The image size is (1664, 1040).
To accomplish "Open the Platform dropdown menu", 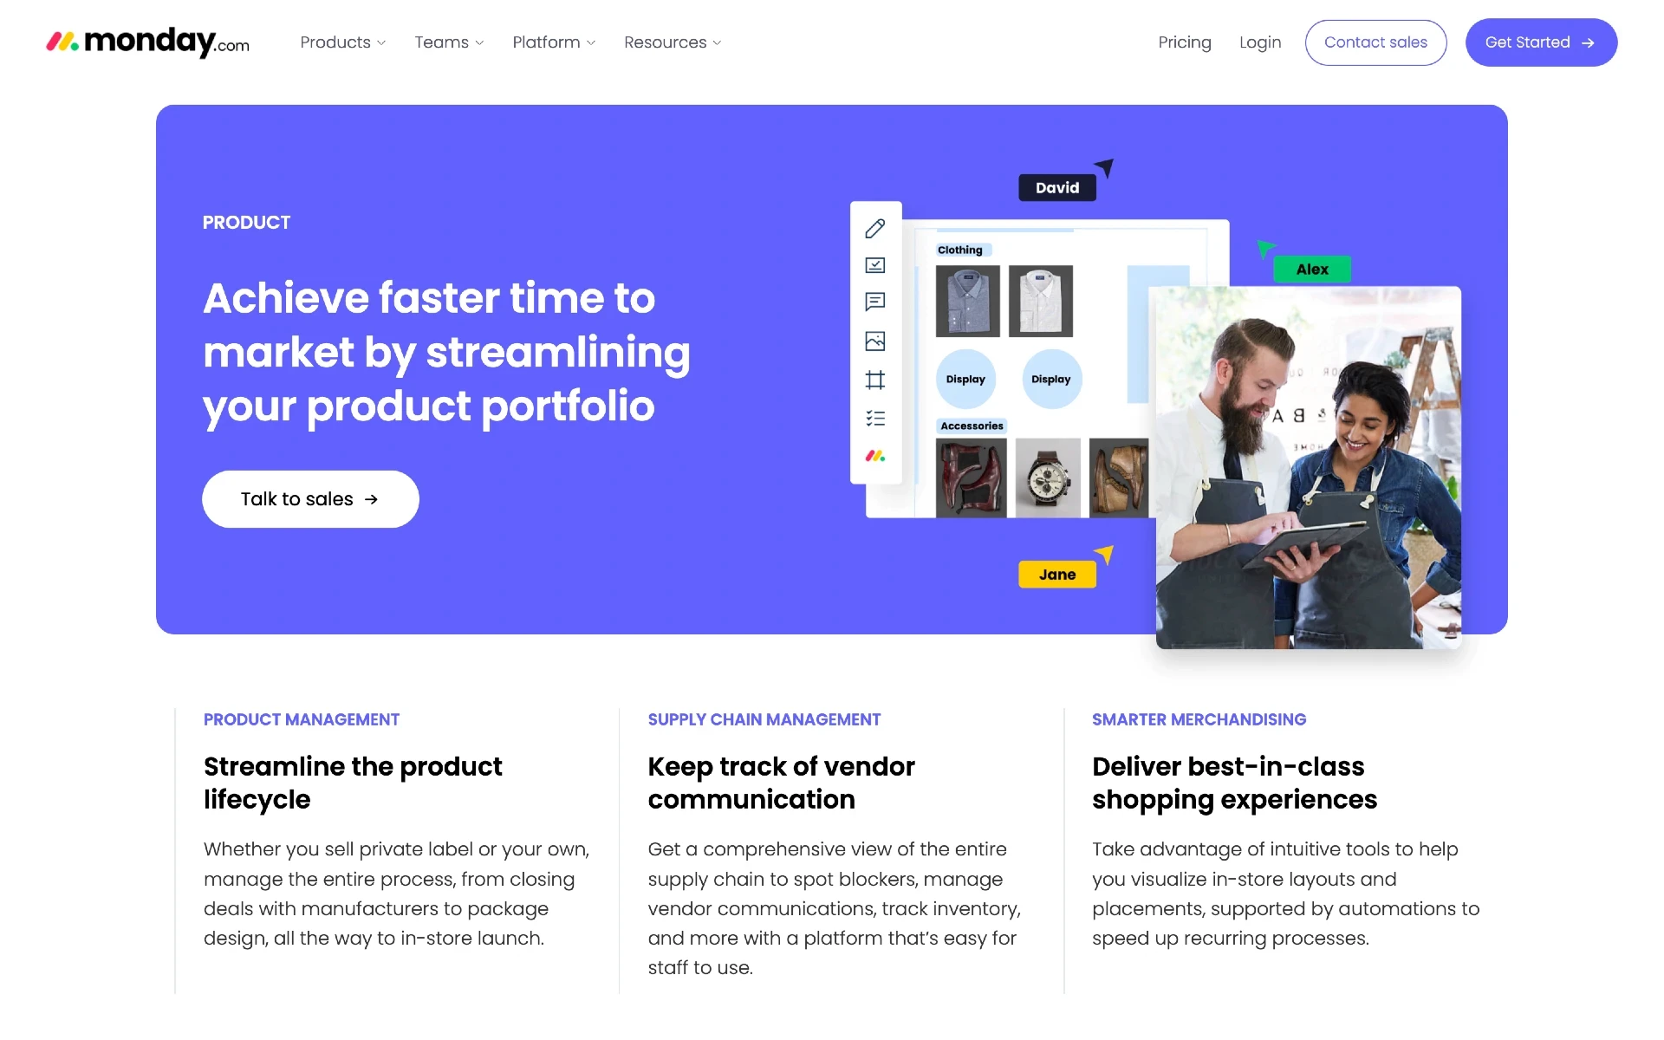I will [x=552, y=42].
